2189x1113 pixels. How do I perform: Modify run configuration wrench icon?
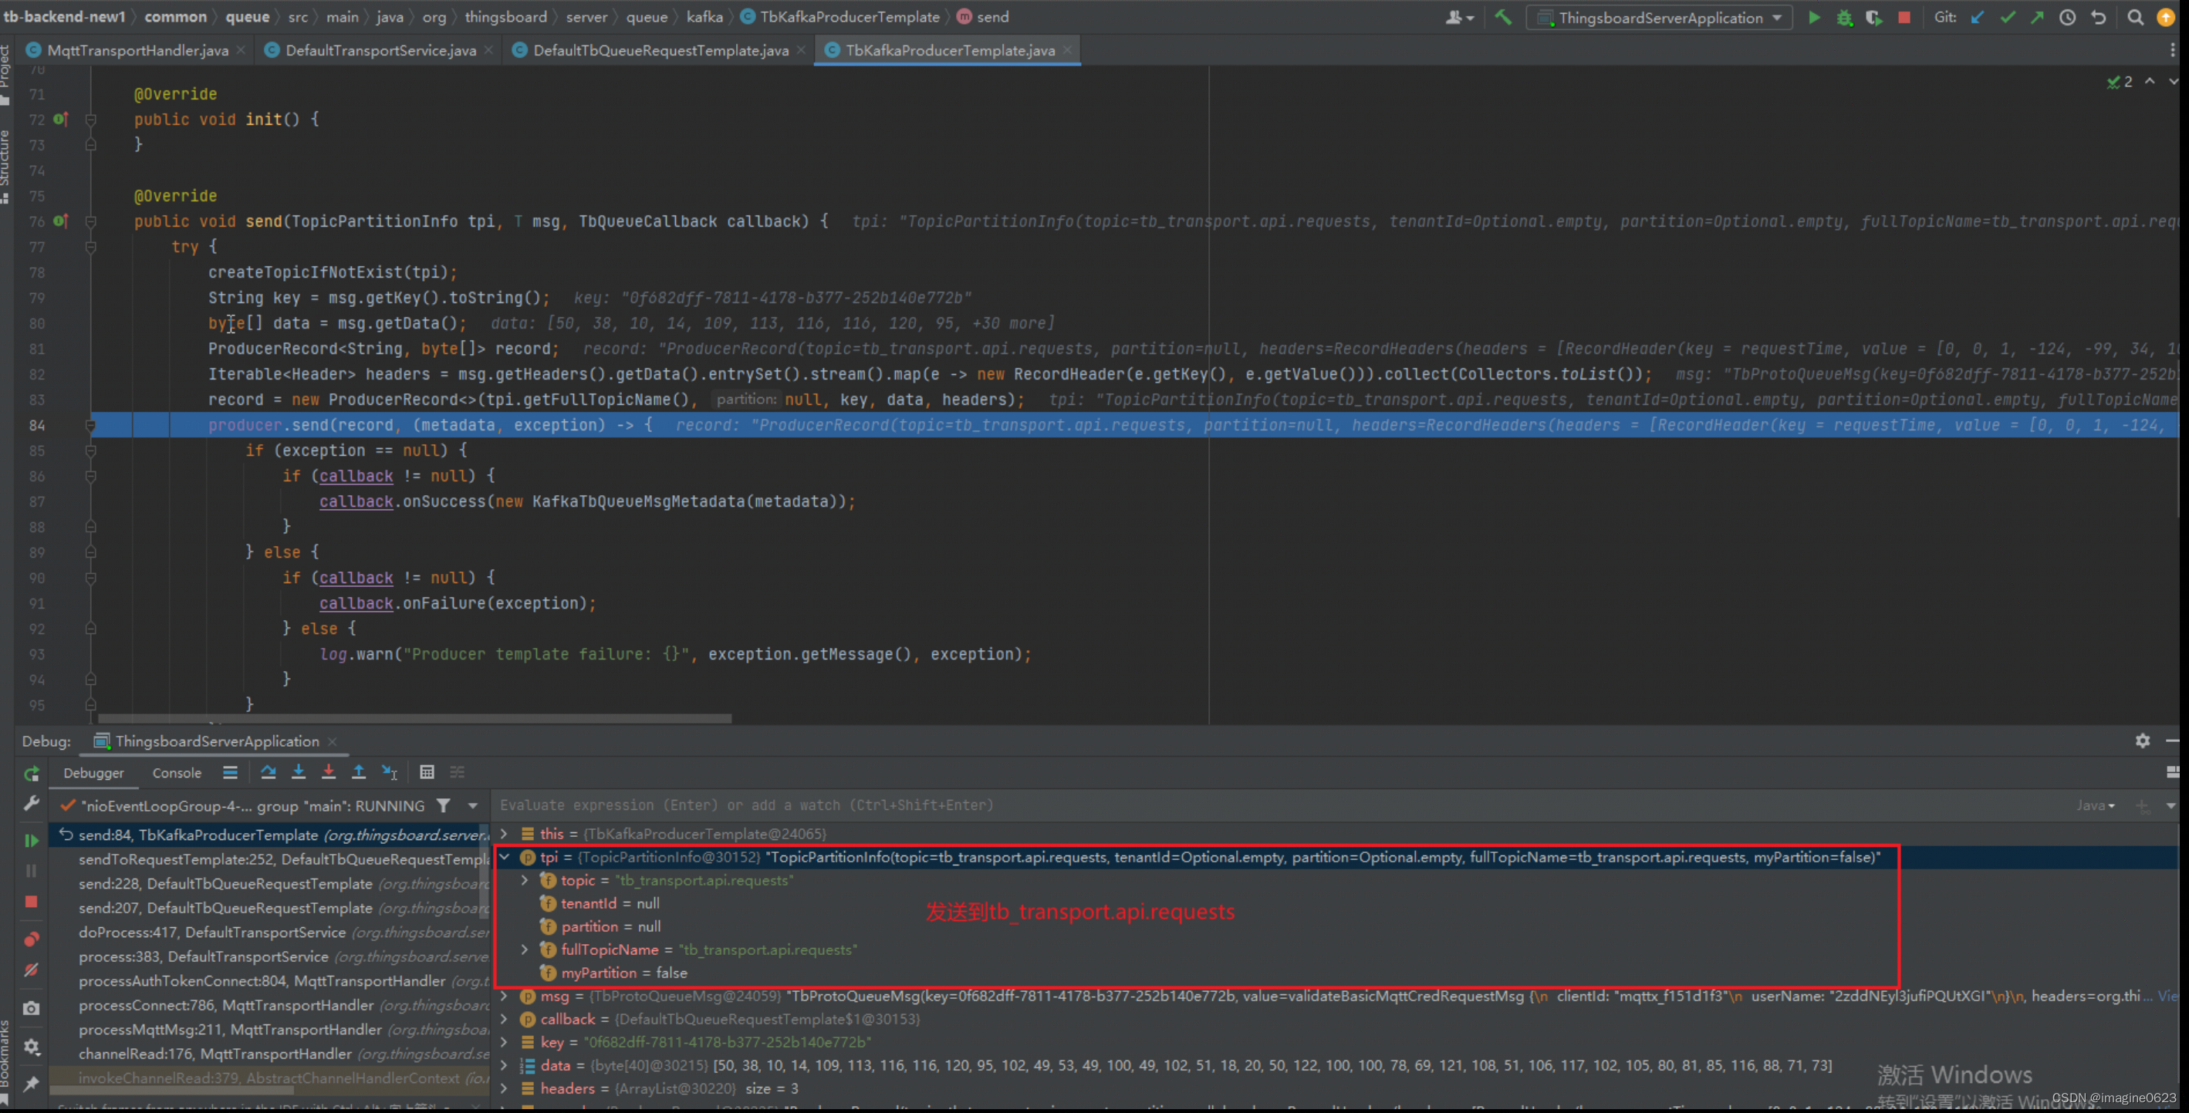click(x=32, y=803)
